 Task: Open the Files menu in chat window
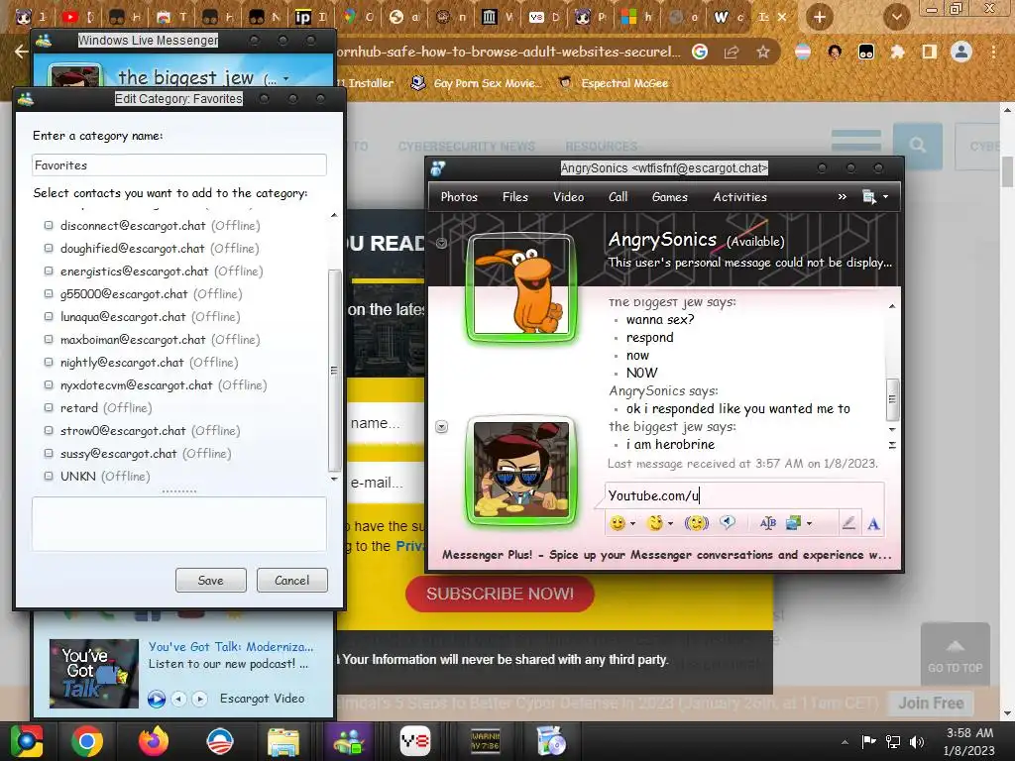[x=515, y=197]
